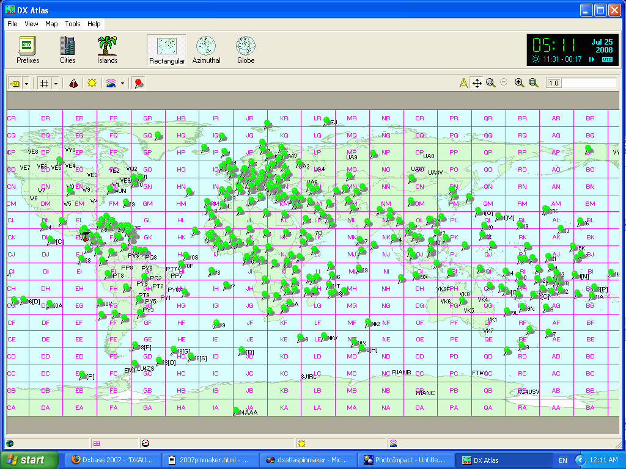Activate the zoom-in magnifier tool
626x469 pixels.
click(518, 82)
